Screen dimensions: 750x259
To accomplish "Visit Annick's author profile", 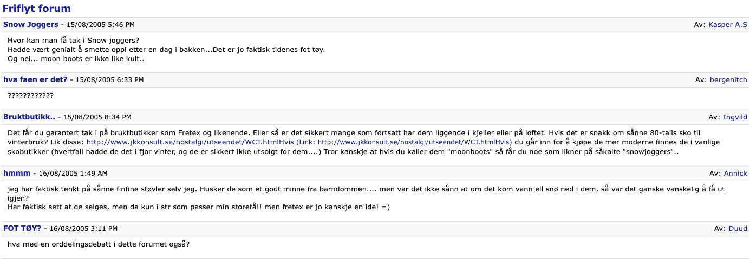I will [735, 173].
